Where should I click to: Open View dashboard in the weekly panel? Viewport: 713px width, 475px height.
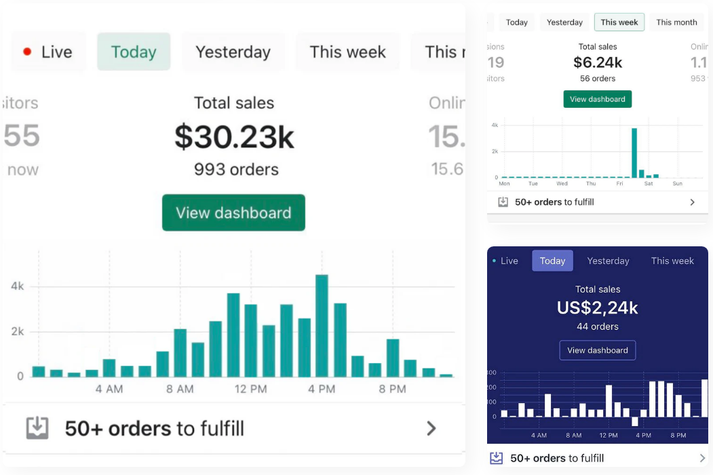pyautogui.click(x=598, y=99)
